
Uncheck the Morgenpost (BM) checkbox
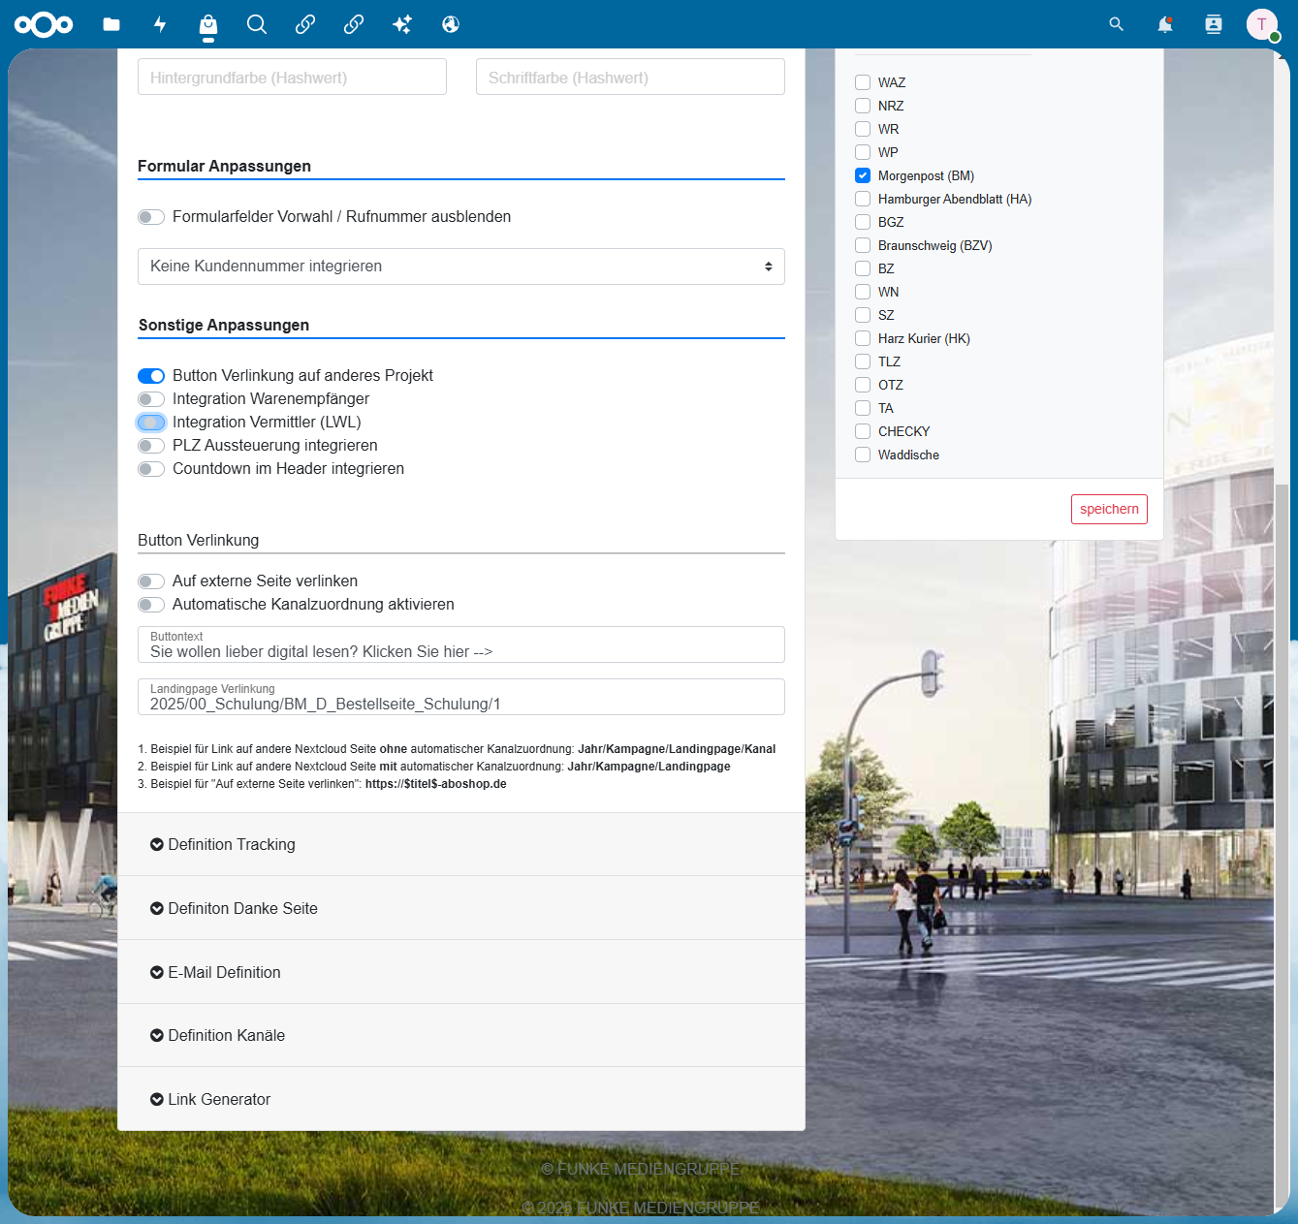[863, 175]
